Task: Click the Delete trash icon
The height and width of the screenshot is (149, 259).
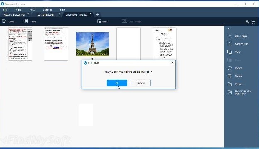Action: coord(229,76)
